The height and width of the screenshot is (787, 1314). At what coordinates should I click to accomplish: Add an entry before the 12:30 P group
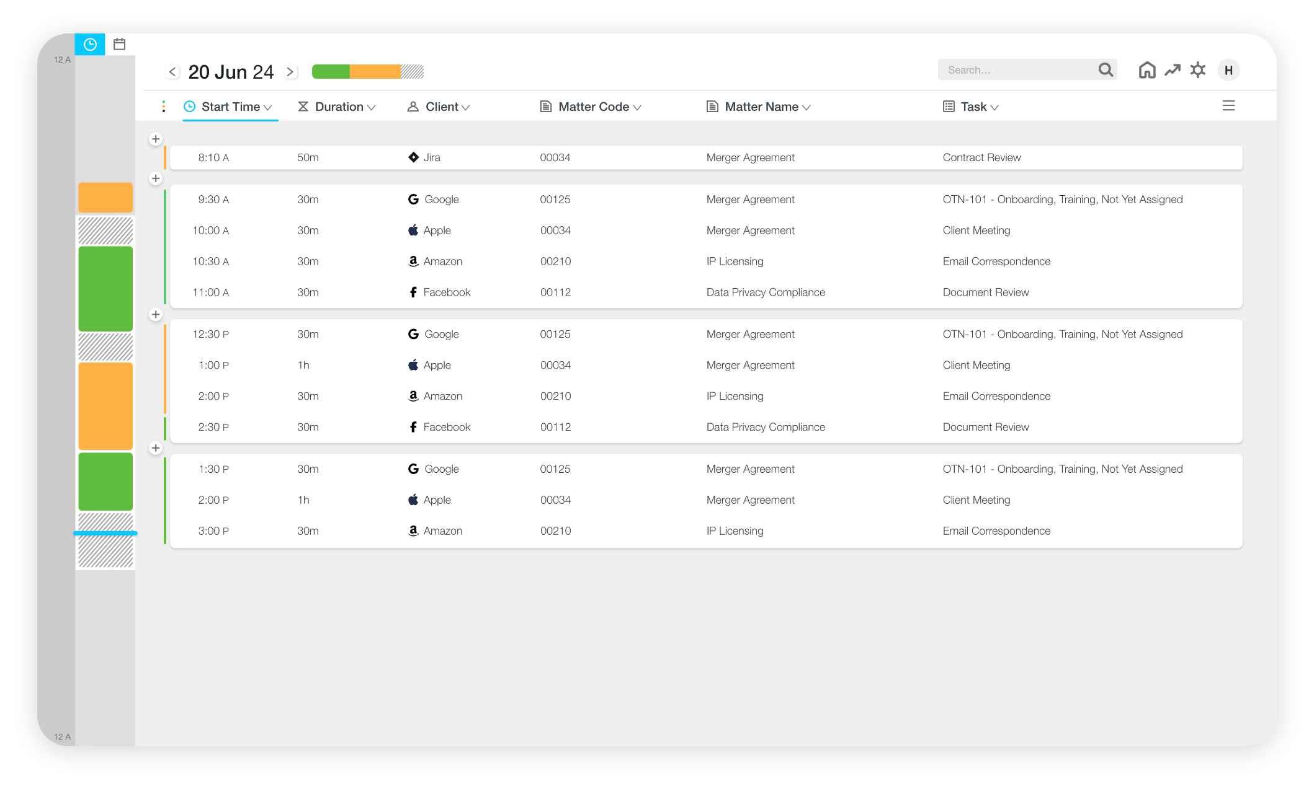click(x=156, y=314)
